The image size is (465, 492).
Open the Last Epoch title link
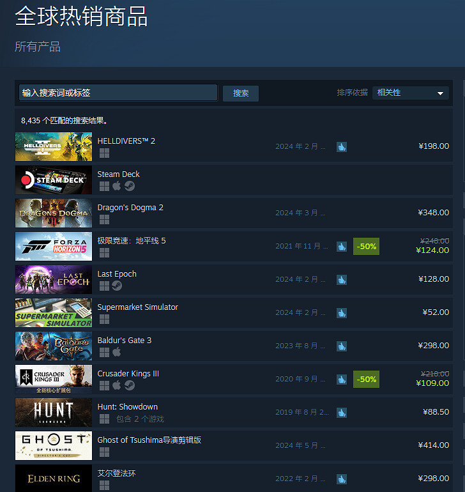[x=117, y=274]
